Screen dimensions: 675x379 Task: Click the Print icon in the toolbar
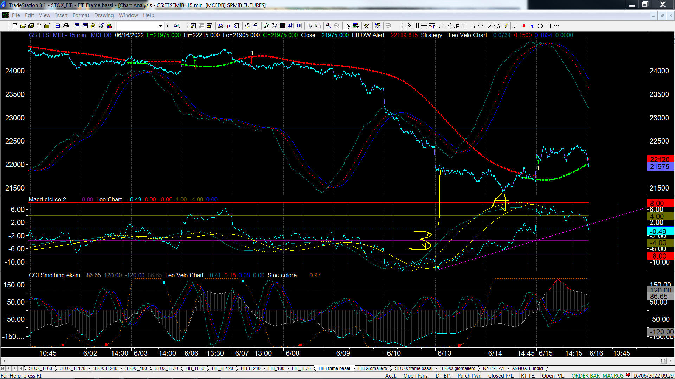[66, 26]
